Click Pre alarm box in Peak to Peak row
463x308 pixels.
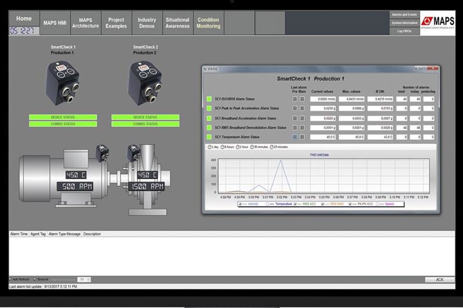pyautogui.click(x=295, y=108)
